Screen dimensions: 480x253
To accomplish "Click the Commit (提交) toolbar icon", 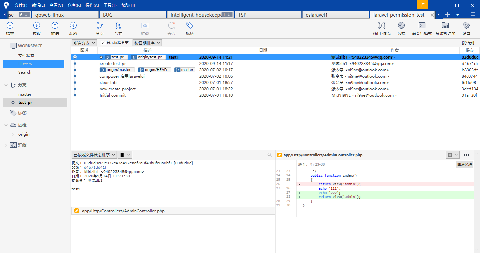I will [10, 26].
